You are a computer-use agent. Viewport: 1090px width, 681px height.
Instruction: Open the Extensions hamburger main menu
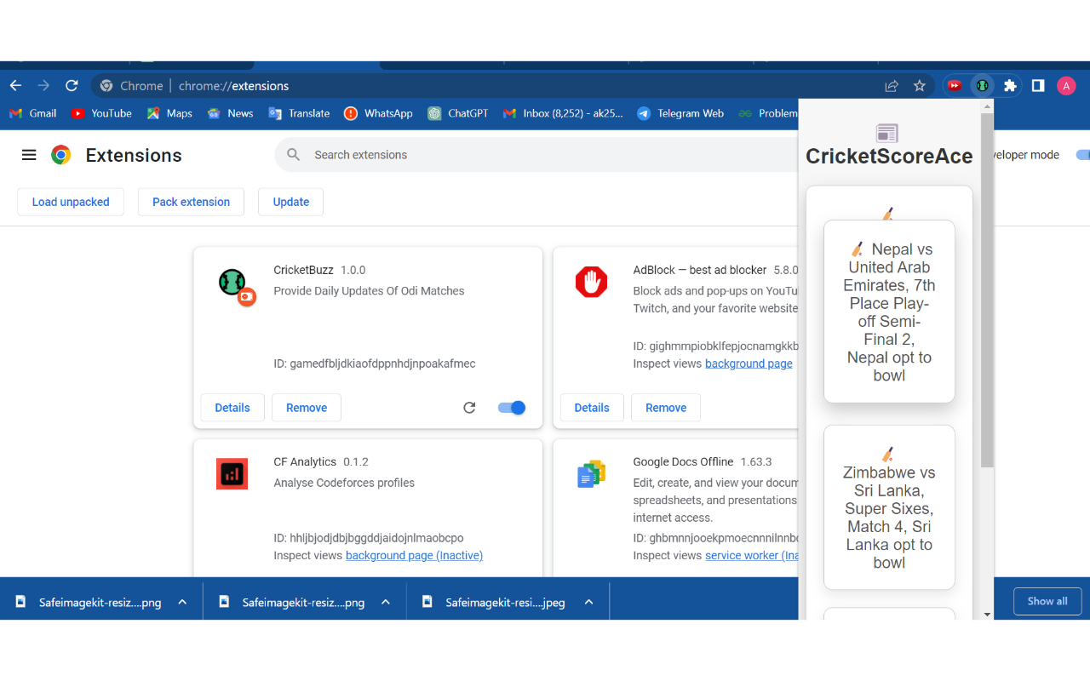point(29,155)
